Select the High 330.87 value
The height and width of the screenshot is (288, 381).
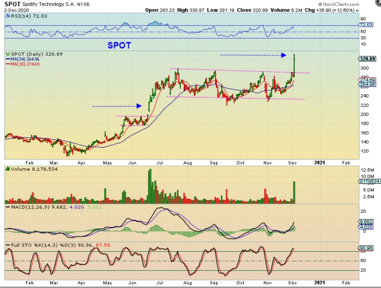[x=191, y=10]
